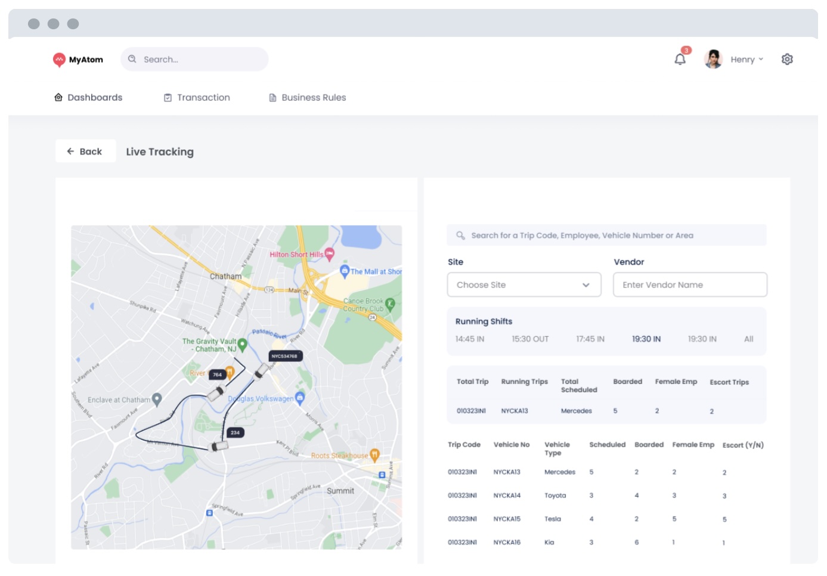Click The Mall at Short Hills pin

[344, 271]
